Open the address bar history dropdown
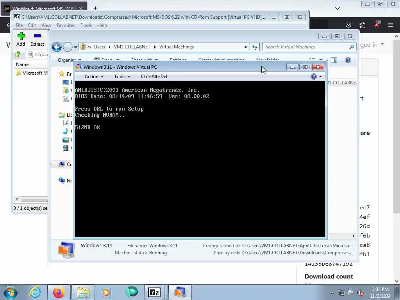Viewport: 400px width, 300px height. pyautogui.click(x=246, y=47)
